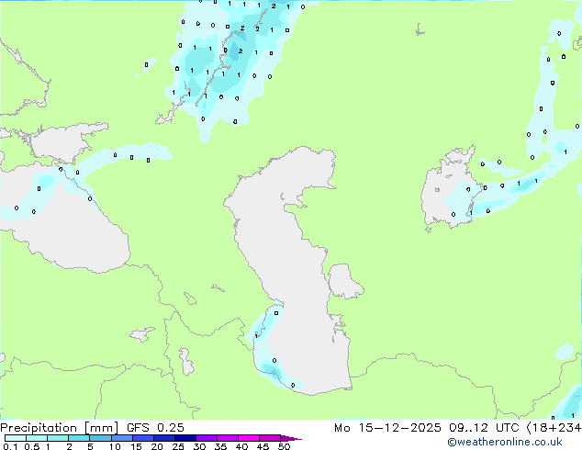Click the legend label '25'
Image resolution: width=582 pixels, height=450 pixels.
point(178,446)
